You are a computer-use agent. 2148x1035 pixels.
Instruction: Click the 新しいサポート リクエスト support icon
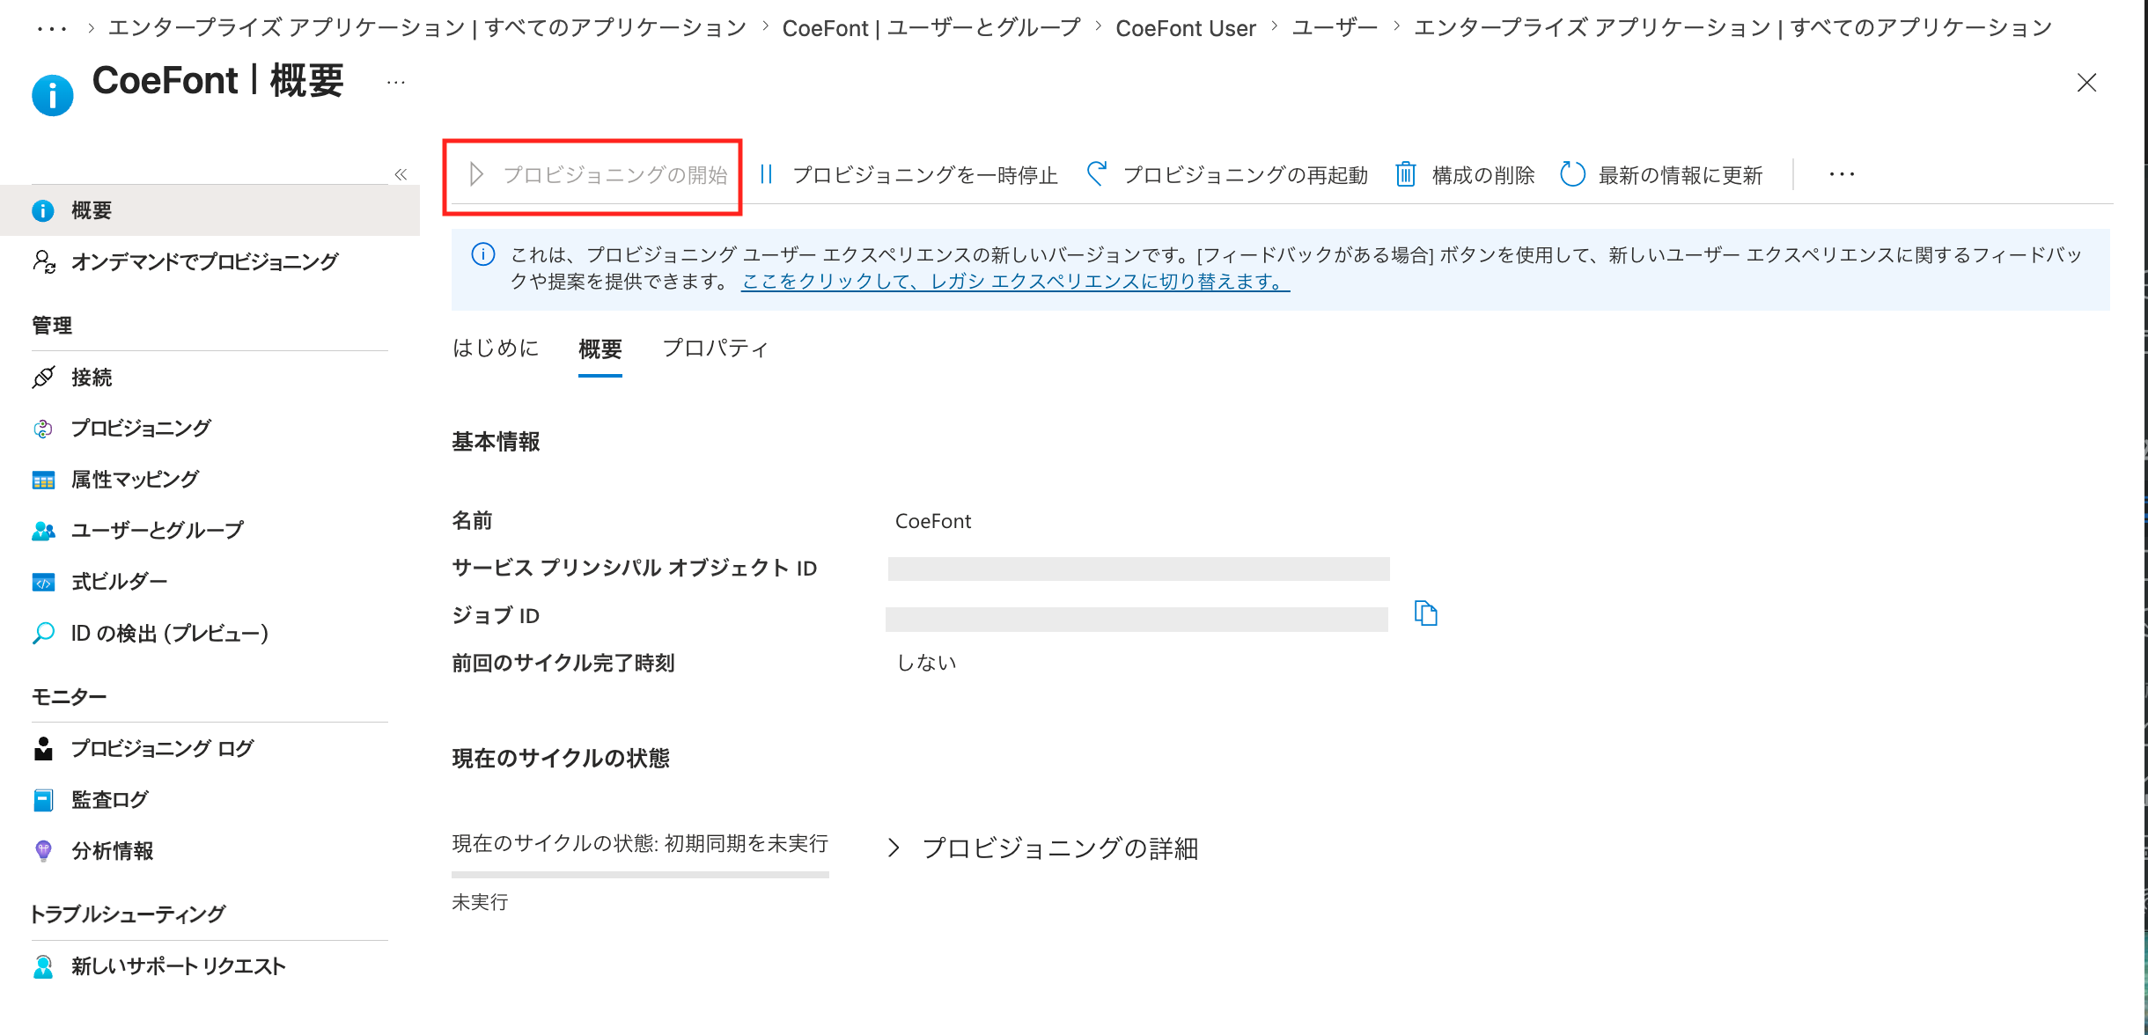coord(43,966)
